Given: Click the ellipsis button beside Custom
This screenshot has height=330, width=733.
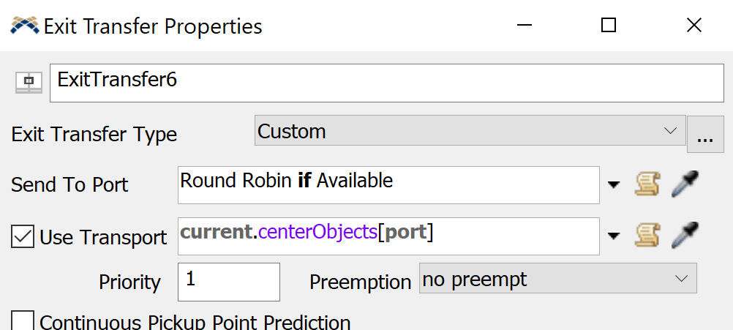Looking at the screenshot, I should click(x=705, y=135).
